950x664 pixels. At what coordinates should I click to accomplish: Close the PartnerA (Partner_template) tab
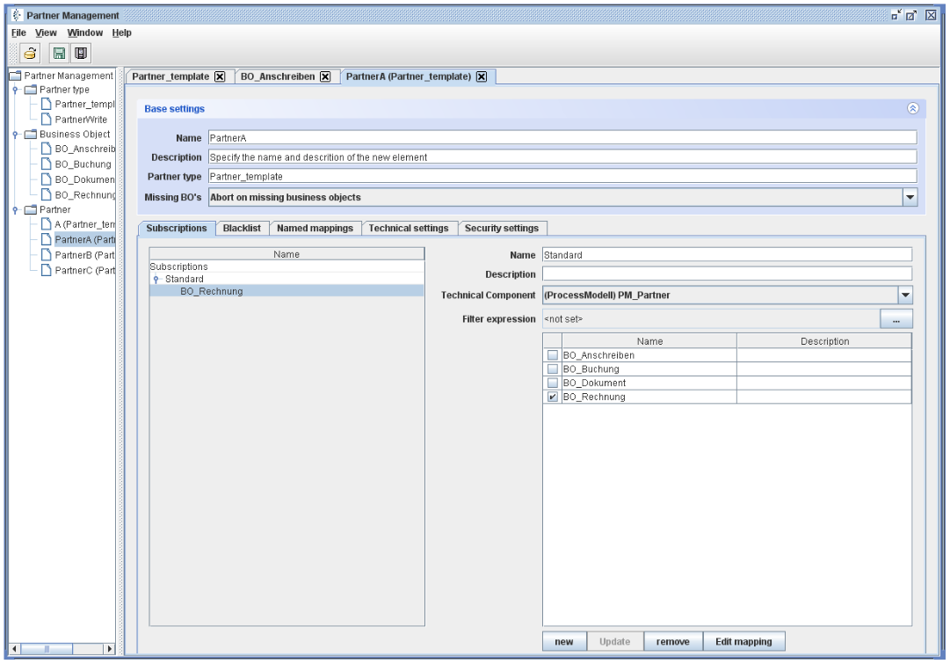pos(482,77)
